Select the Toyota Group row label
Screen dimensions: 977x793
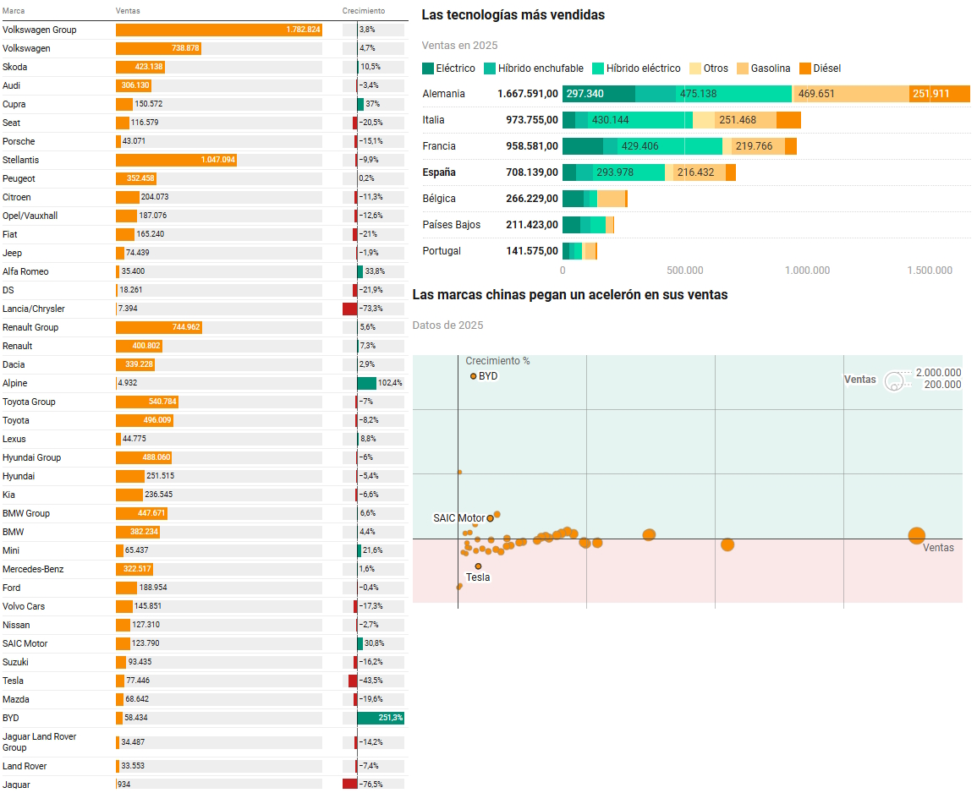29,402
